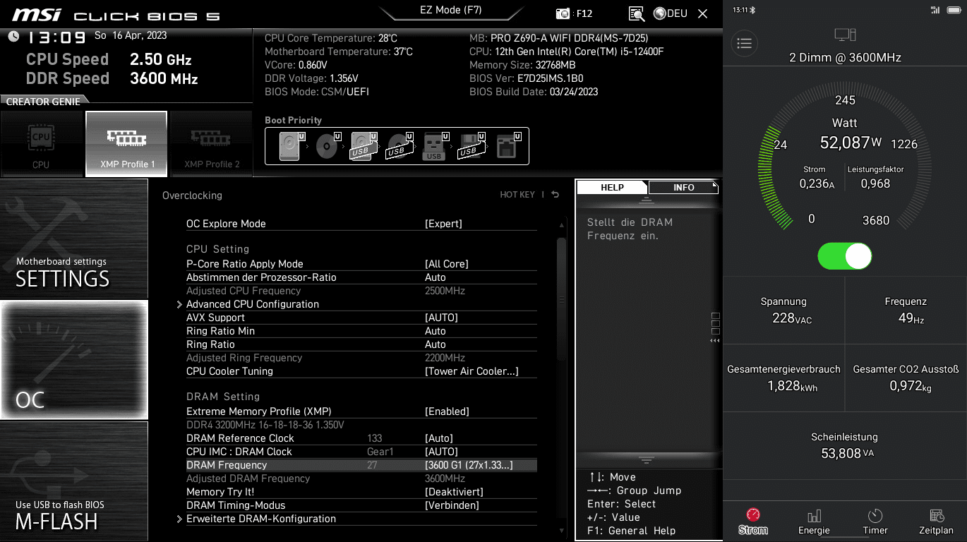Click the clock icon next to the time
This screenshot has width=967, height=542.
click(x=14, y=36)
